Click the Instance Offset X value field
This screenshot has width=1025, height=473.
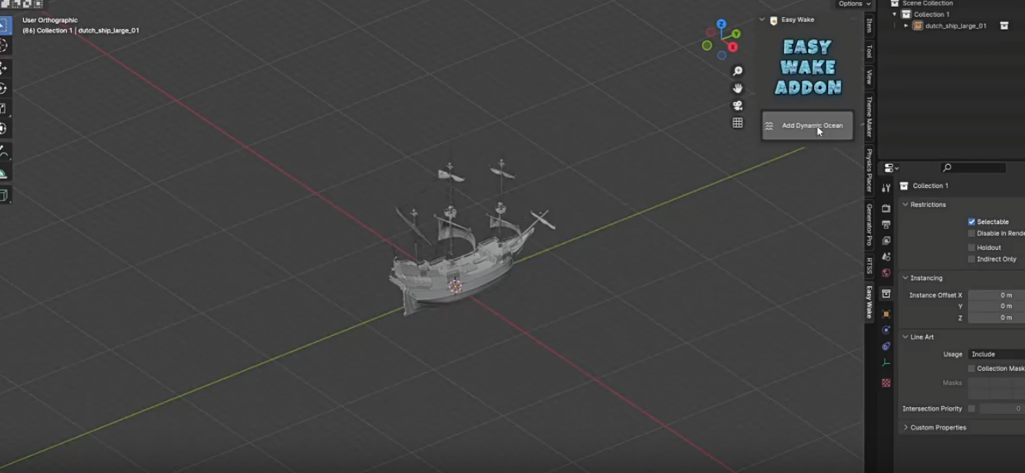coord(996,295)
